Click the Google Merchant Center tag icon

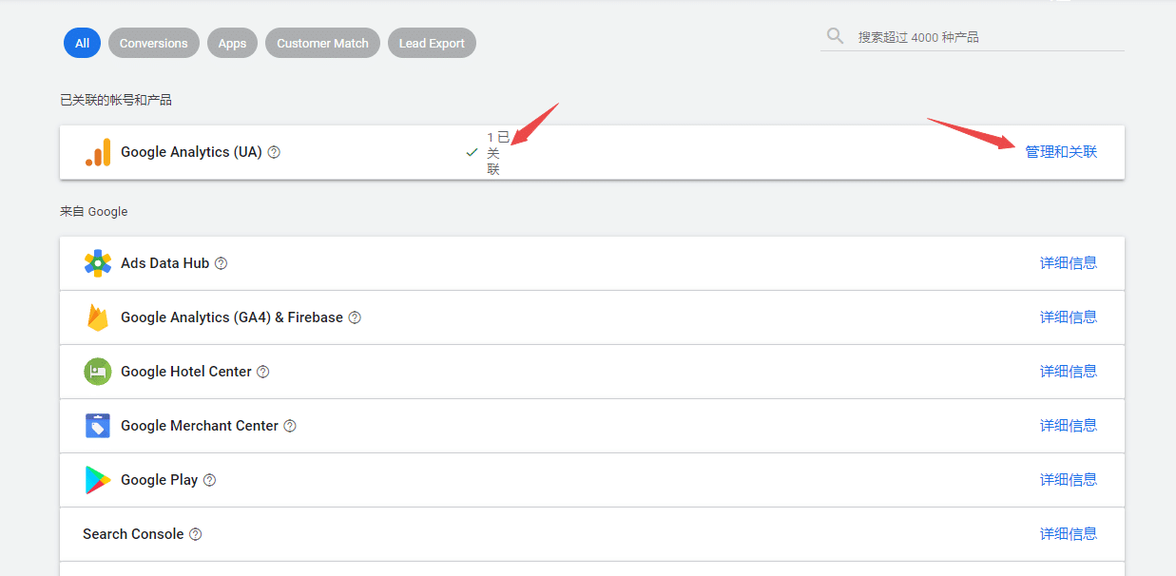98,426
